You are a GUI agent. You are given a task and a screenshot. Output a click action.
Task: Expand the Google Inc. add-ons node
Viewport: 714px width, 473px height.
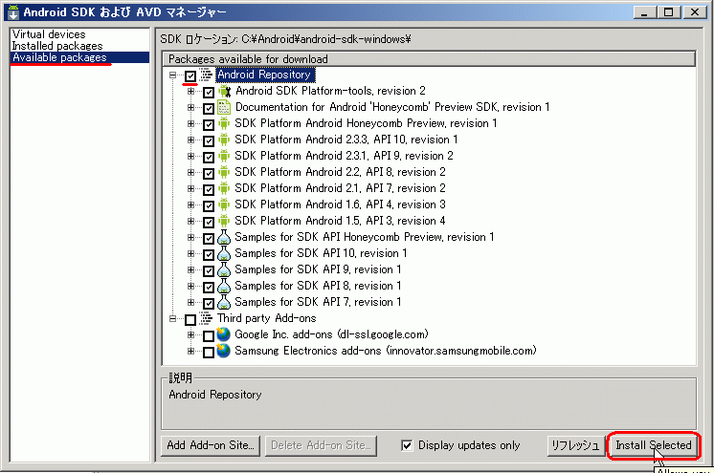(x=190, y=334)
